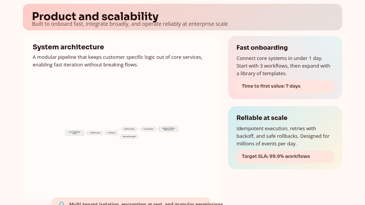Select the 'Product and scalability' title
The width and height of the screenshot is (365, 205).
pos(95,16)
